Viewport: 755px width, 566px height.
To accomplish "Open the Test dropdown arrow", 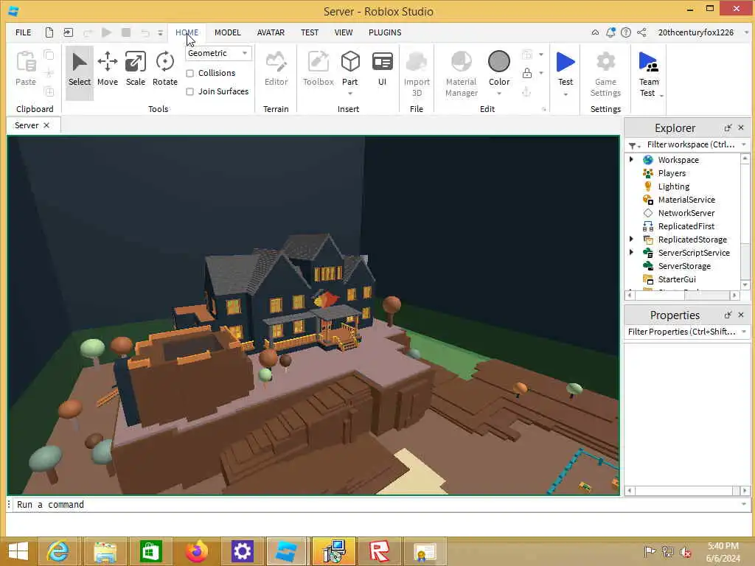I will click(x=566, y=94).
